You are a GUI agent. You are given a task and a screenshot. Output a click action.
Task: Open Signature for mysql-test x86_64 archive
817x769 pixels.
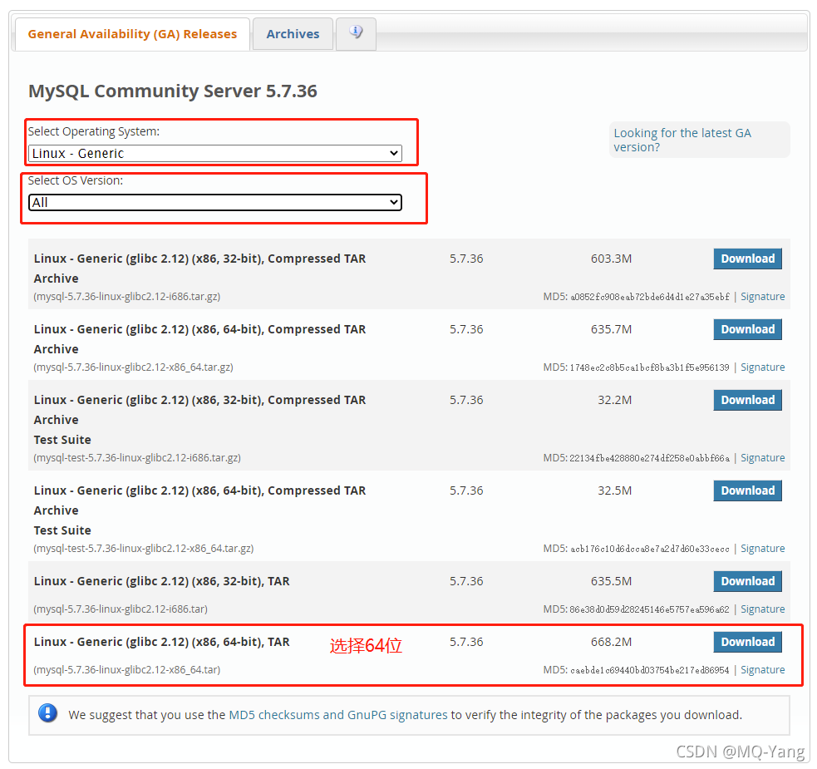coord(762,549)
